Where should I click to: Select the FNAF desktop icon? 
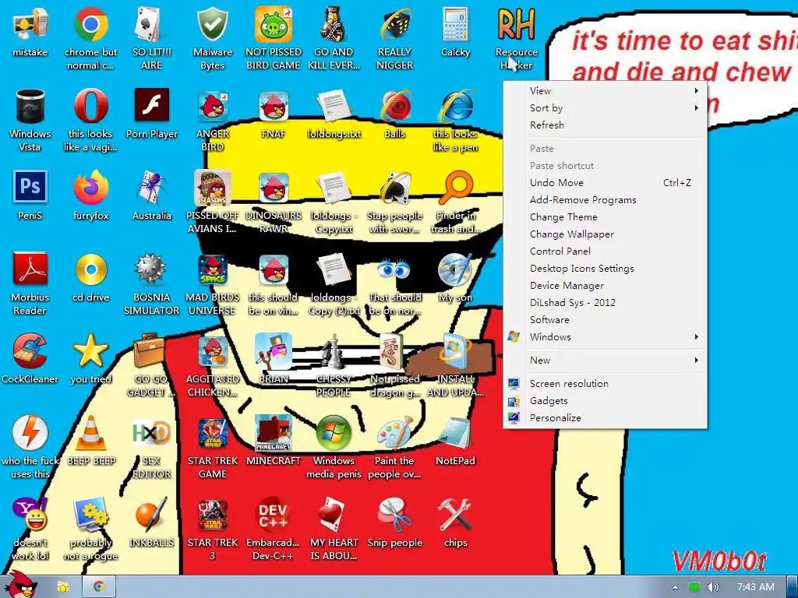(x=274, y=106)
